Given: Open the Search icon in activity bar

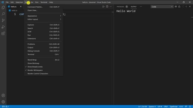Looking at the screenshot, I should point(3,14).
